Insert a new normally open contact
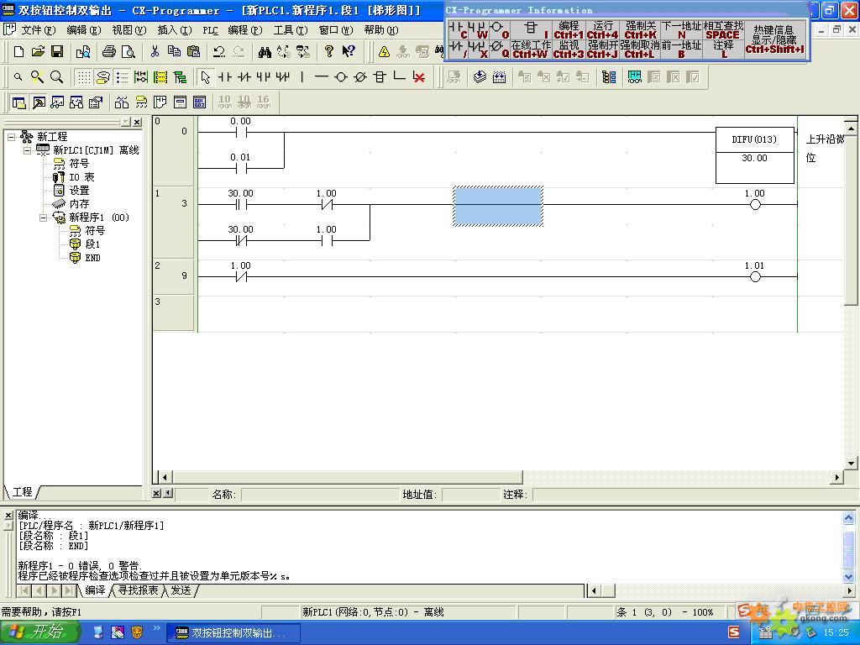This screenshot has width=860, height=645. pyautogui.click(x=225, y=76)
